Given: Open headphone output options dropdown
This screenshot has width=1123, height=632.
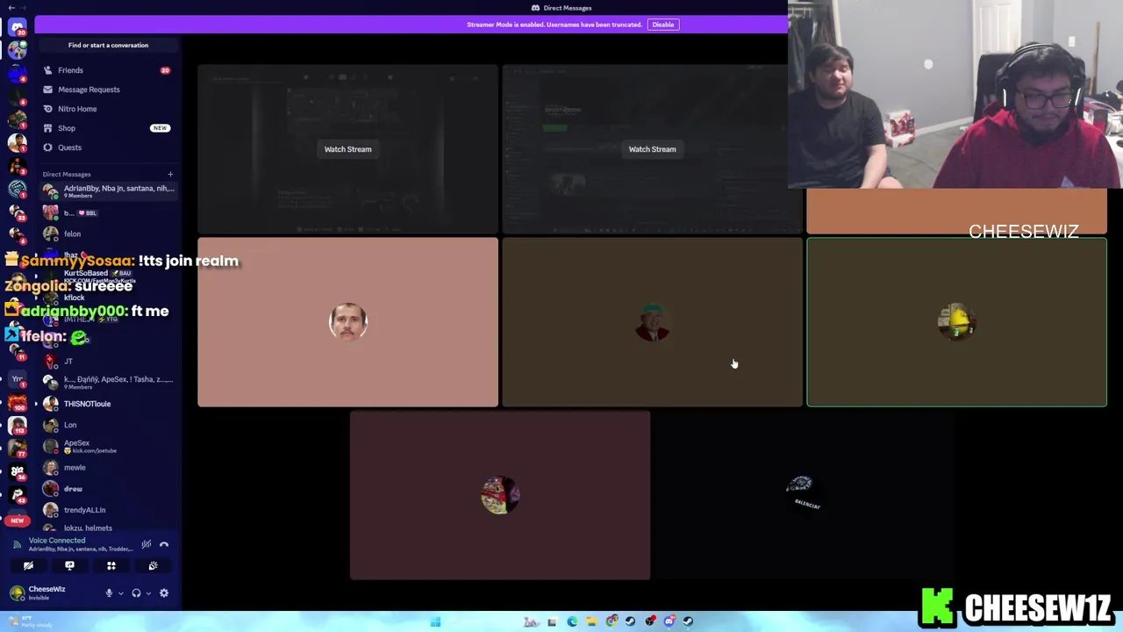Looking at the screenshot, I should (148, 593).
